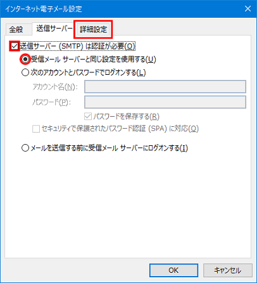Close the インターネット電子メール設定 dialog

[x=248, y=9]
